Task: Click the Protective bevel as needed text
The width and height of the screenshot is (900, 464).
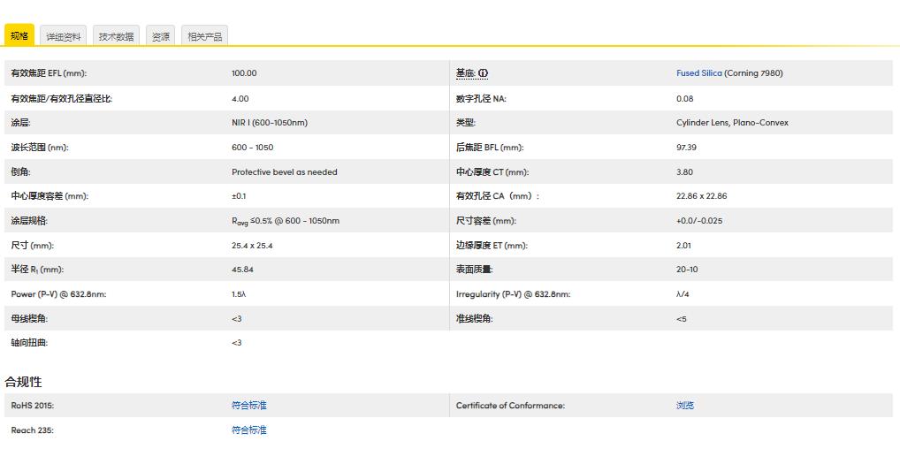Action: pos(284,172)
